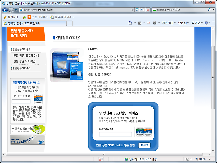Click the Read mail icon

[149, 23]
